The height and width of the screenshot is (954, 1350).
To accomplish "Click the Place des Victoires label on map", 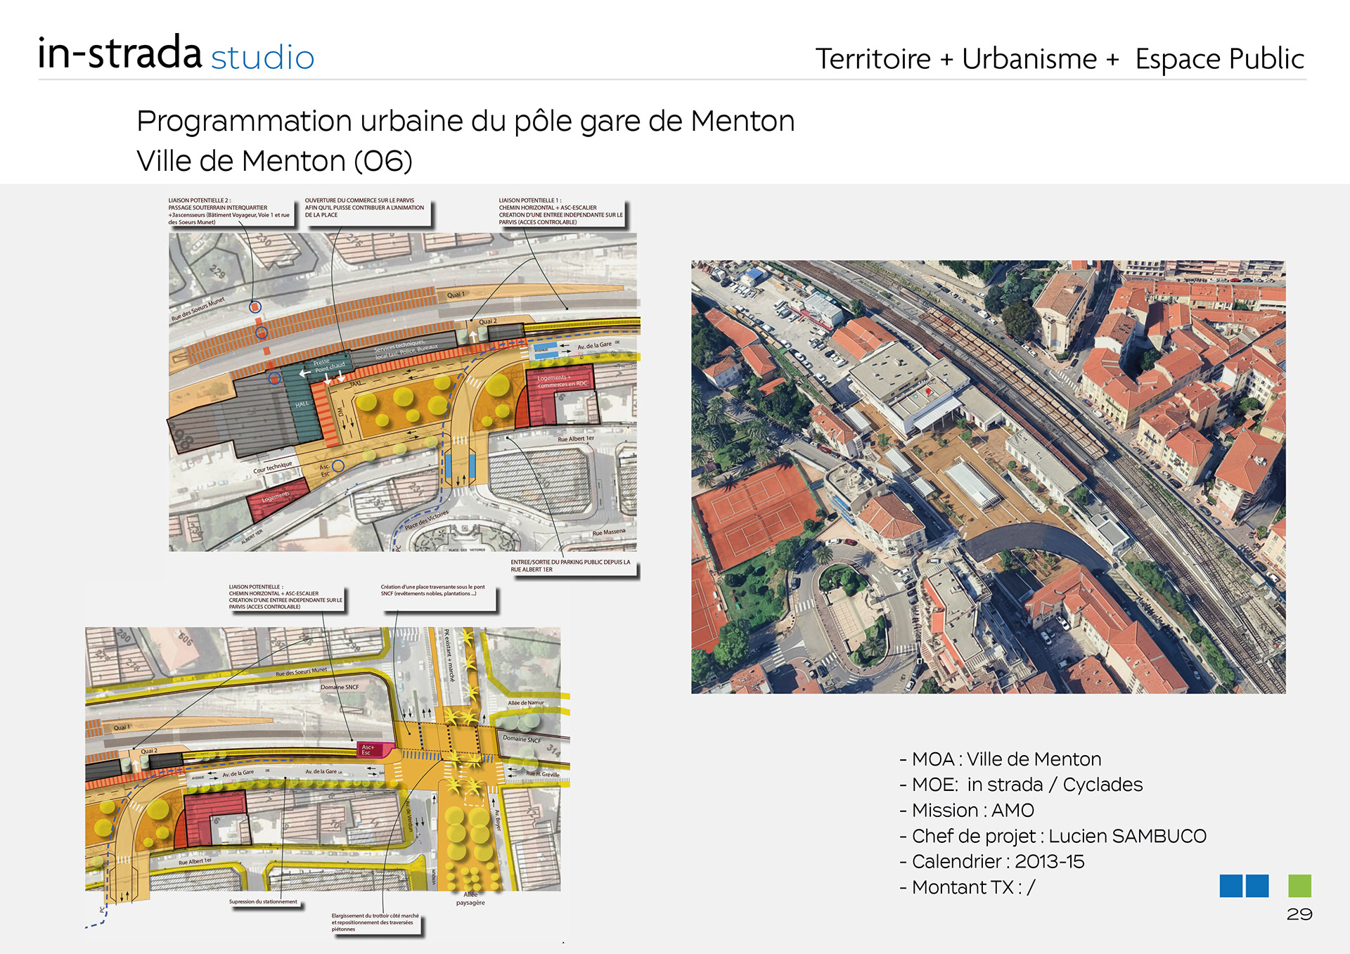I will click(x=426, y=520).
